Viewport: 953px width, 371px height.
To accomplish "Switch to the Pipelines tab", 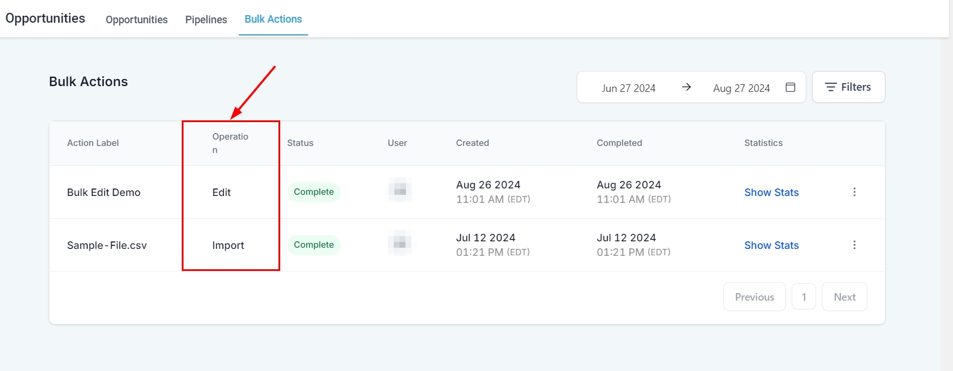I will coord(206,20).
